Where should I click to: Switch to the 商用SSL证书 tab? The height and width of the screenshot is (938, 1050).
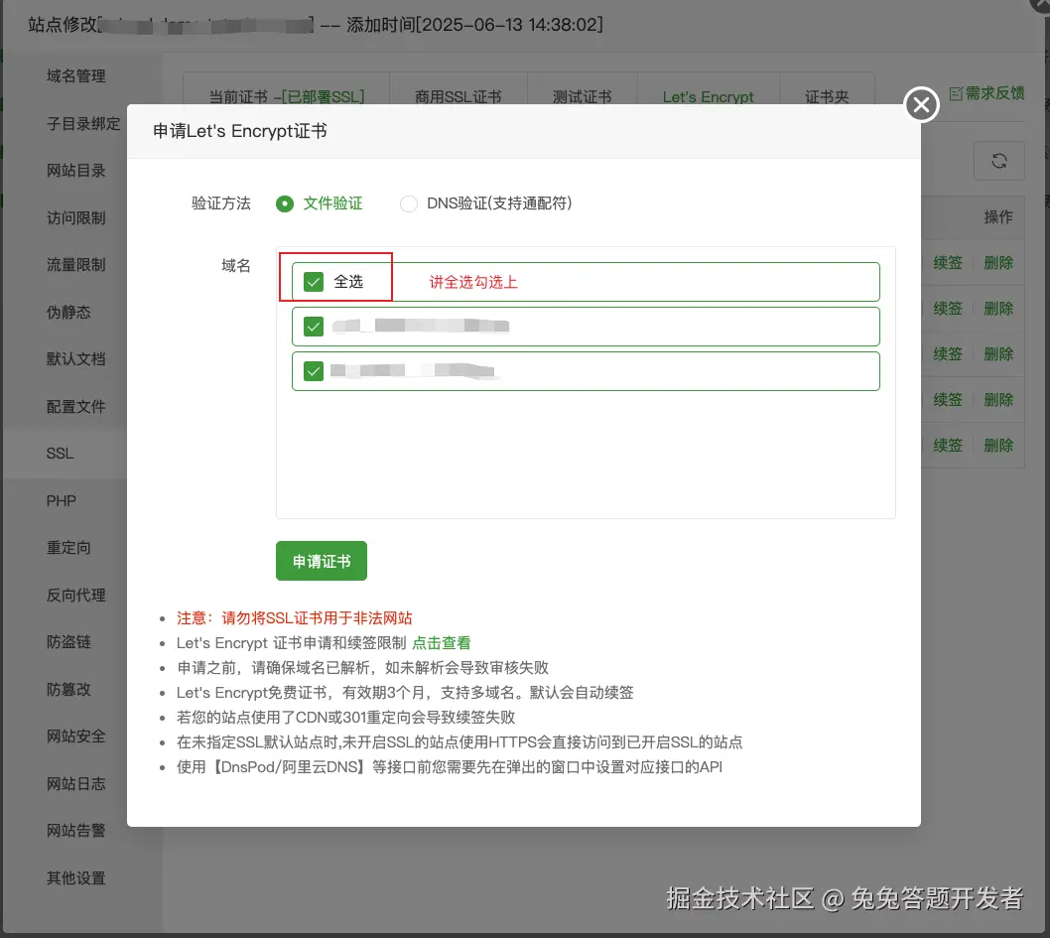(x=459, y=96)
